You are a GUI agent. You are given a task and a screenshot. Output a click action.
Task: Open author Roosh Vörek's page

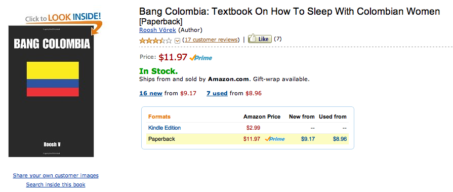(157, 30)
